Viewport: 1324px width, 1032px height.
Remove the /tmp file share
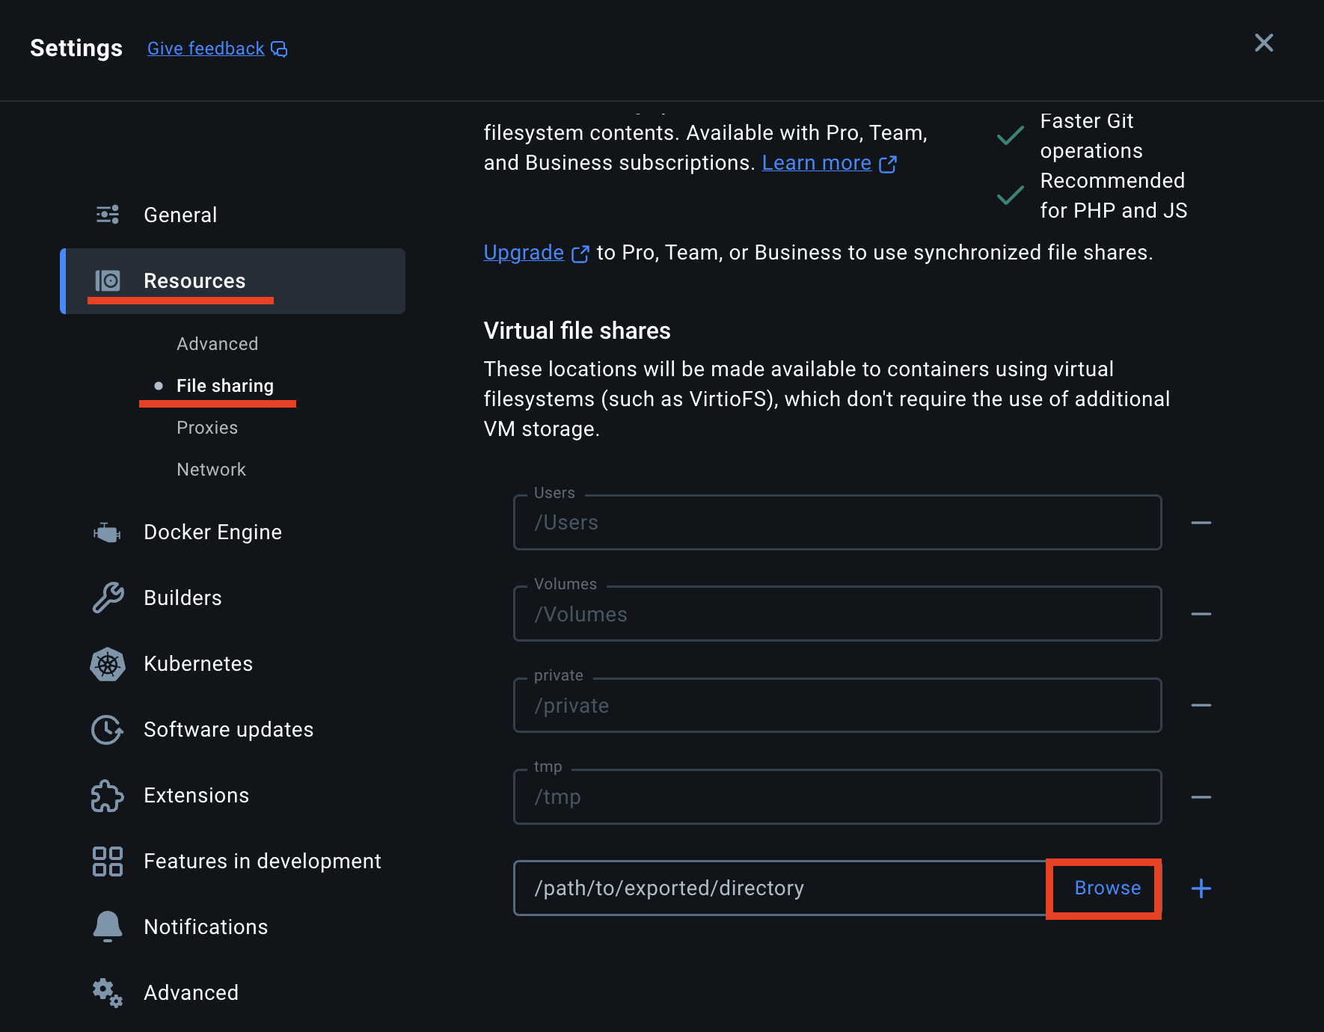click(x=1201, y=797)
